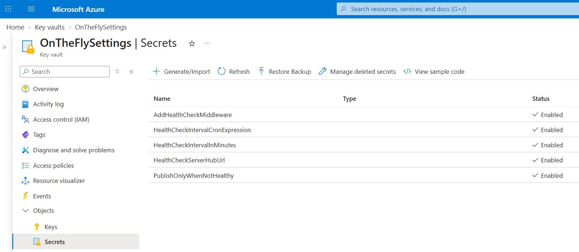Click the Events lightning bolt icon
This screenshot has height=252, width=579.
(x=25, y=196)
